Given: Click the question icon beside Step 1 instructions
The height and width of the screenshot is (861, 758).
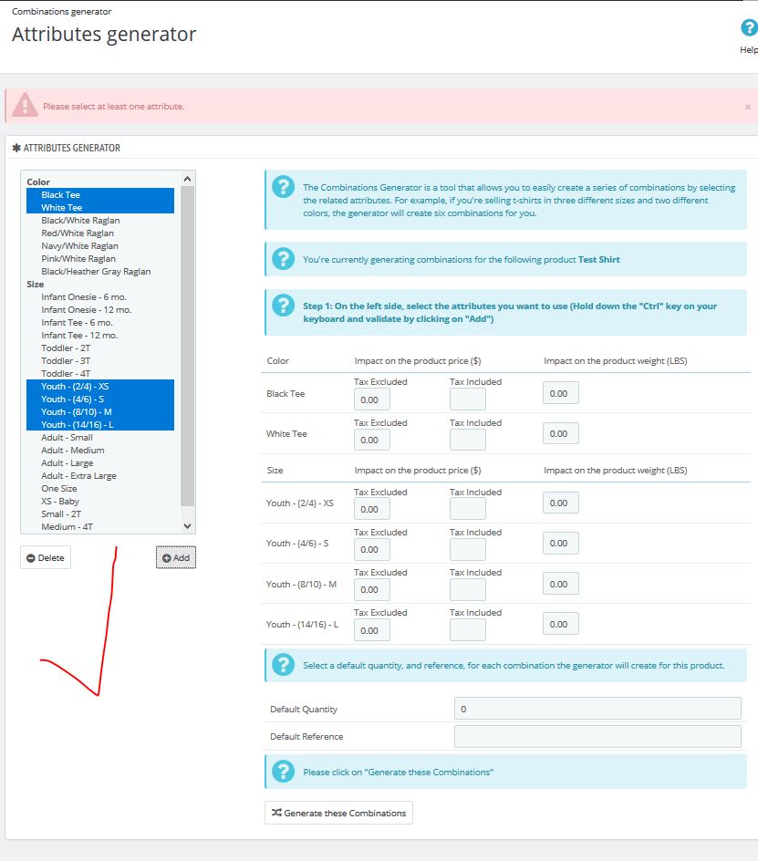Looking at the screenshot, I should (x=284, y=306).
